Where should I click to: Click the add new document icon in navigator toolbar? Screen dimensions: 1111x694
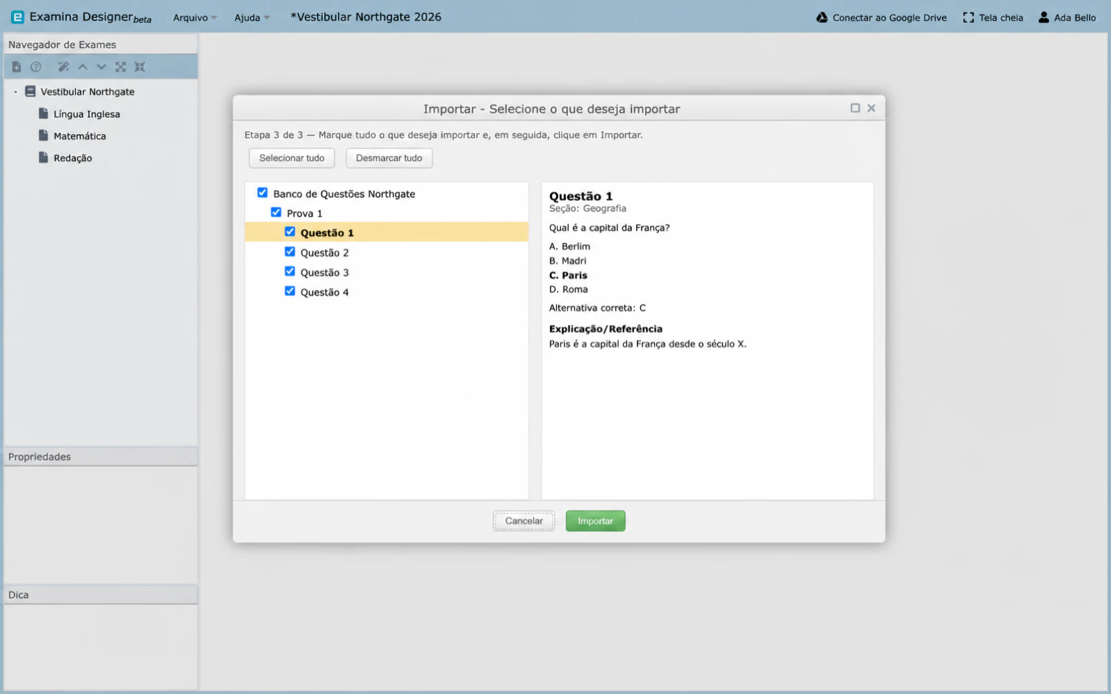pyautogui.click(x=17, y=67)
